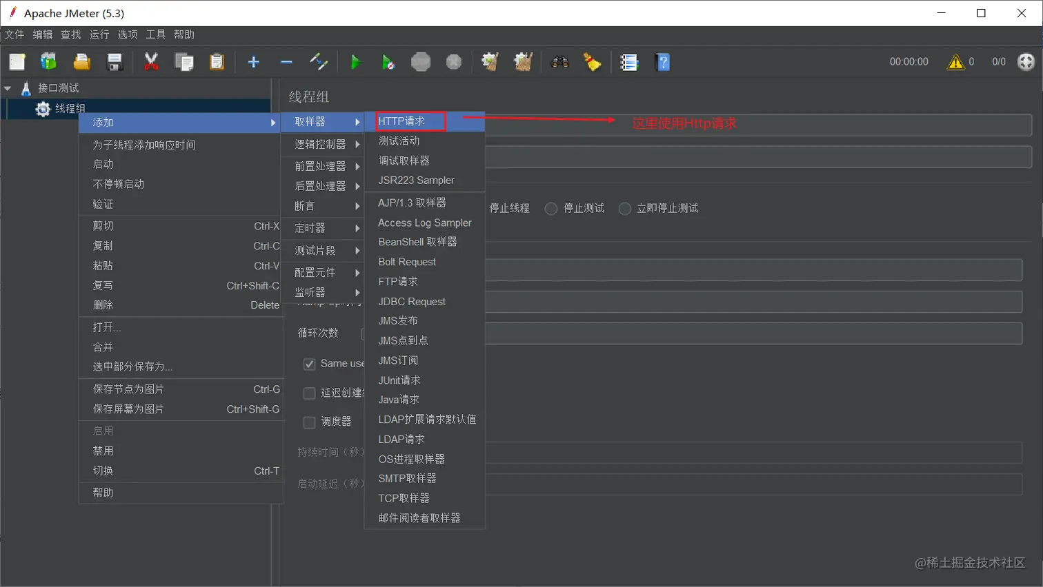Click the Open file folder icon
Image resolution: width=1043 pixels, height=587 pixels.
(x=81, y=62)
